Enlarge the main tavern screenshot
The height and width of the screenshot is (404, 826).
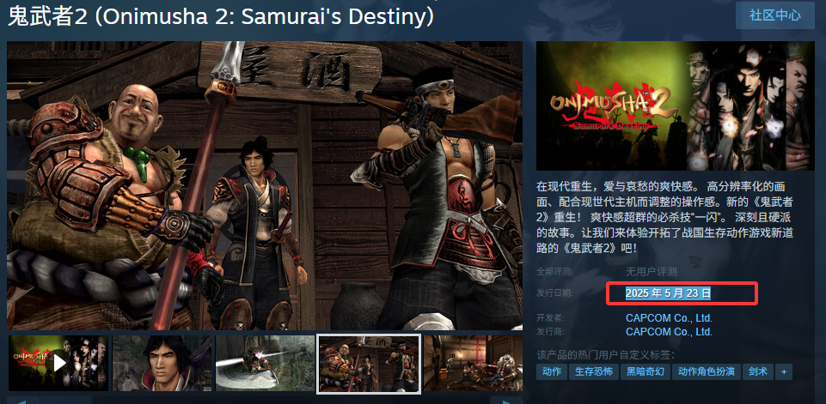265,185
